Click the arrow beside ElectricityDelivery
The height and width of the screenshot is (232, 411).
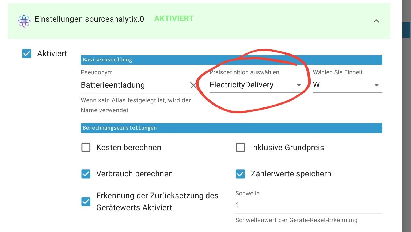coord(299,85)
